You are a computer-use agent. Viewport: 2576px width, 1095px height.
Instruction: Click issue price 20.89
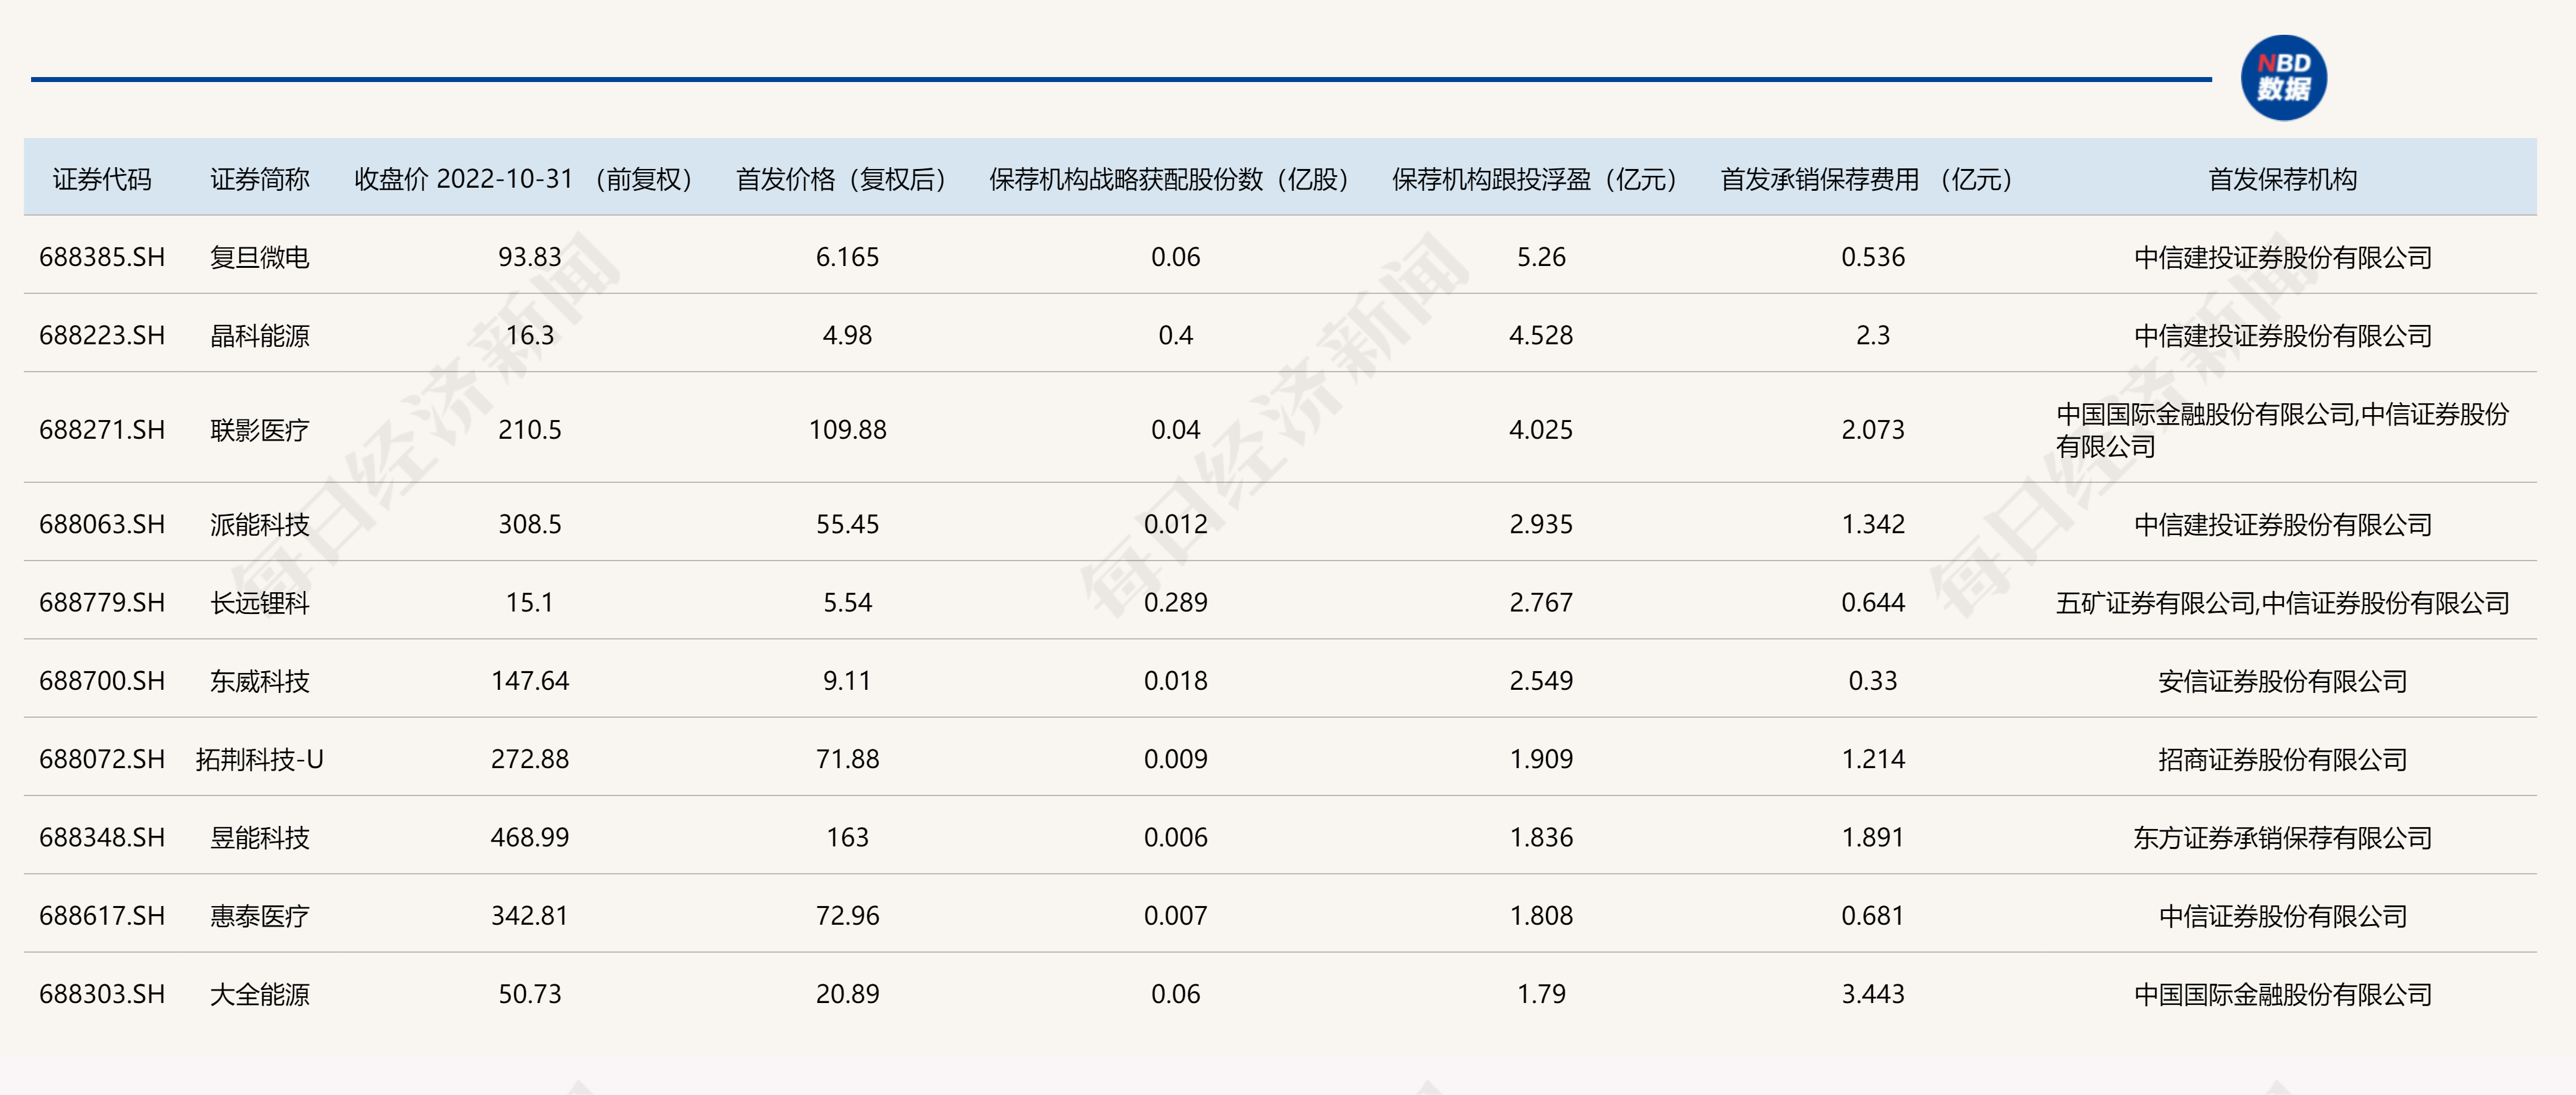[x=847, y=994]
